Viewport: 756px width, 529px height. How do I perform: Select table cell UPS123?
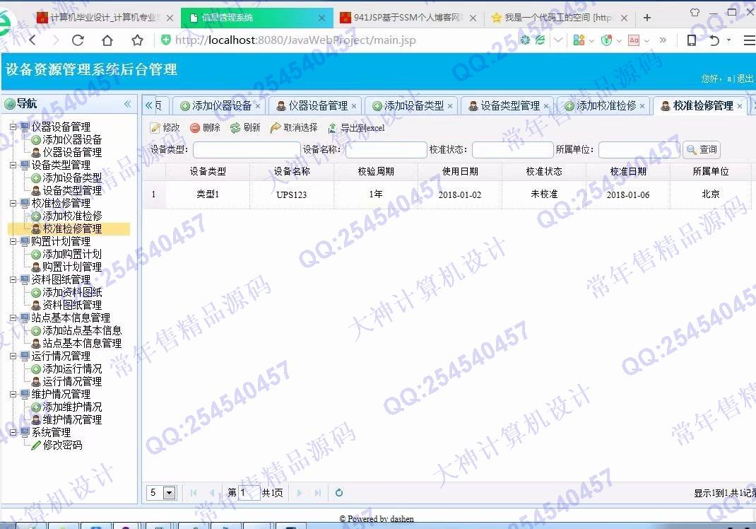point(292,194)
